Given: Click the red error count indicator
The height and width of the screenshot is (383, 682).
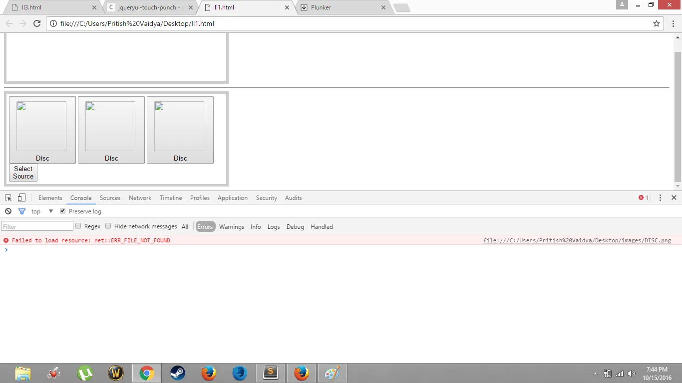Looking at the screenshot, I should 644,198.
